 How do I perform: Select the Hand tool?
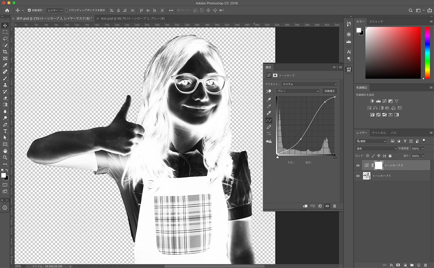pos(5,150)
